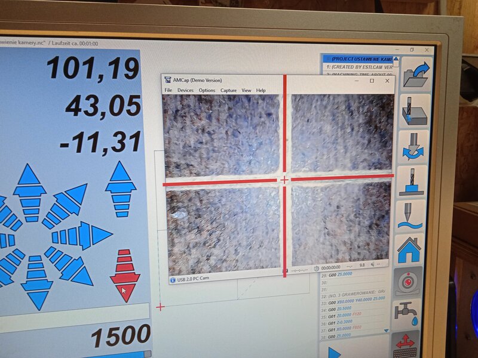Toggle the coolant faucet button
The image size is (478, 358).
tap(406, 315)
